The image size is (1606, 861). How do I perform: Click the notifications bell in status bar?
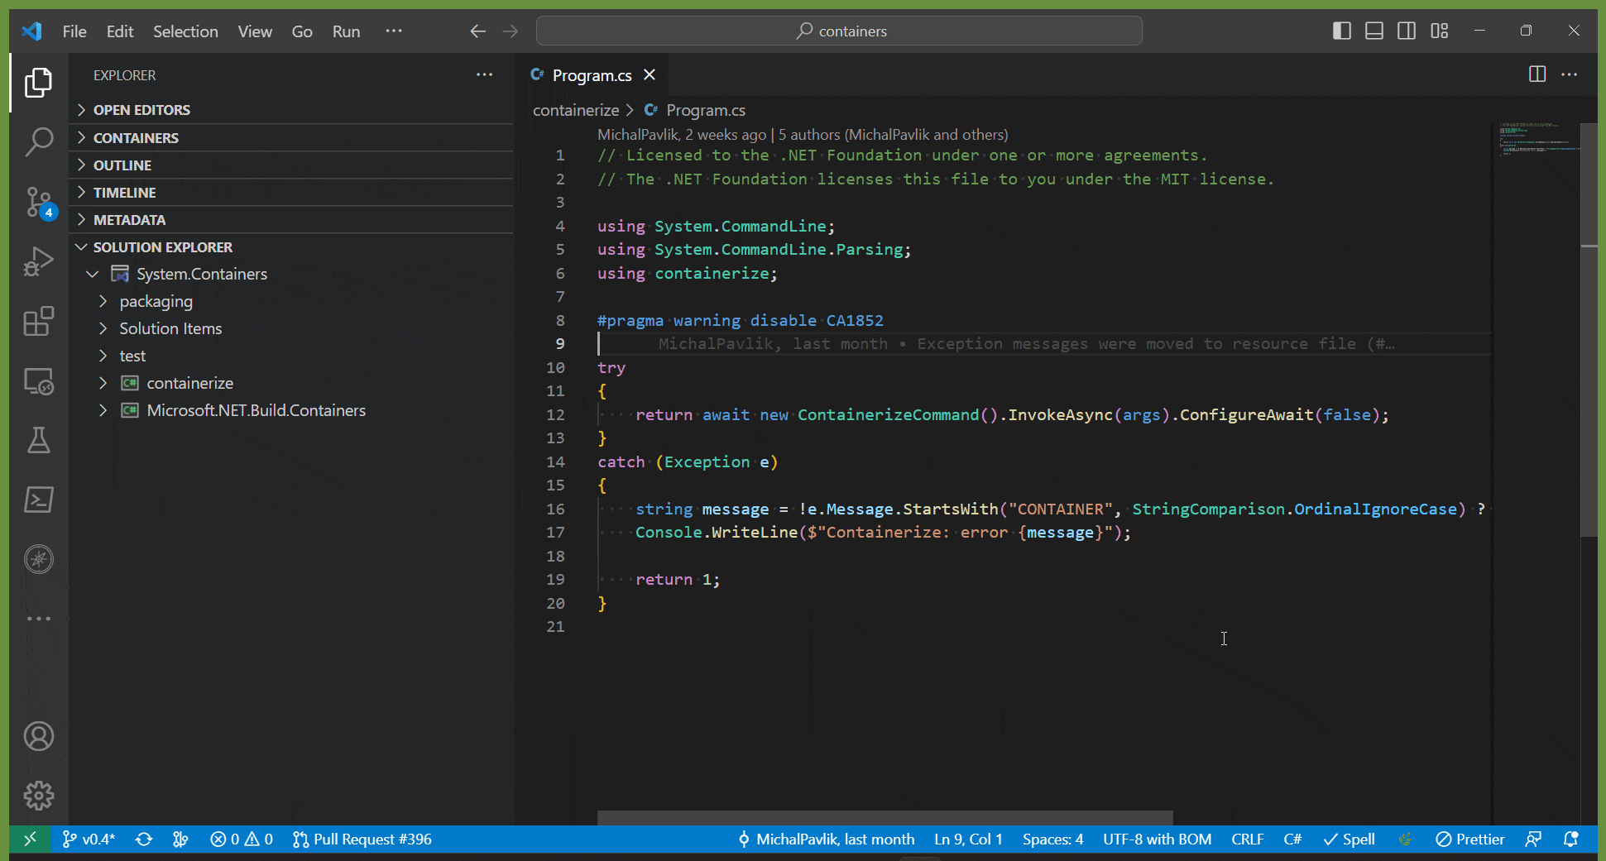(x=1572, y=839)
